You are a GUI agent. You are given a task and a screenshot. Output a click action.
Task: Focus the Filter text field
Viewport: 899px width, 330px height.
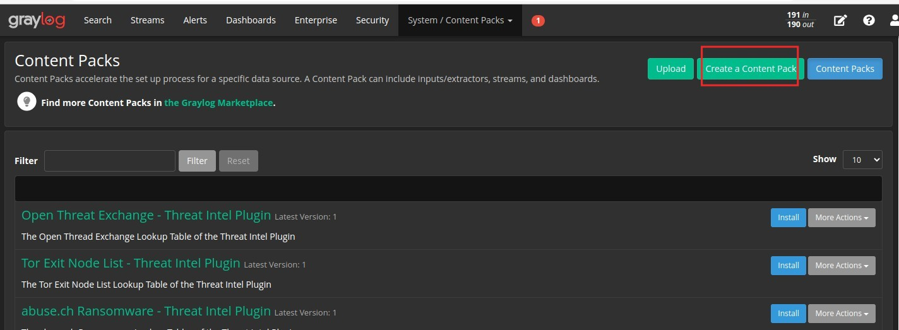(110, 161)
